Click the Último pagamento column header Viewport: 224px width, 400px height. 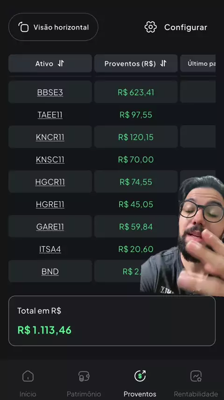click(198, 63)
